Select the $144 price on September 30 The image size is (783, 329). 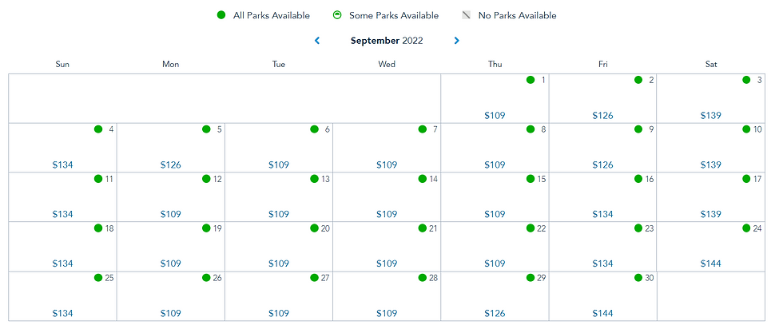coord(602,314)
